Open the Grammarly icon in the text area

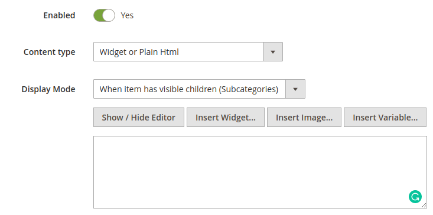coord(415,197)
